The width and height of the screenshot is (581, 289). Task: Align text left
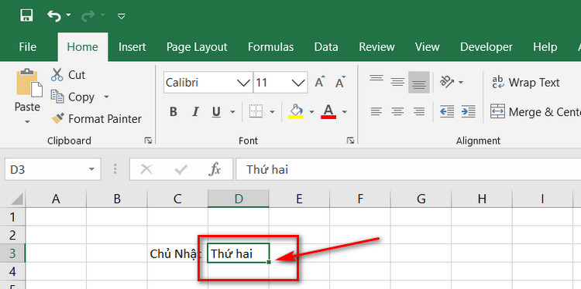click(x=376, y=111)
